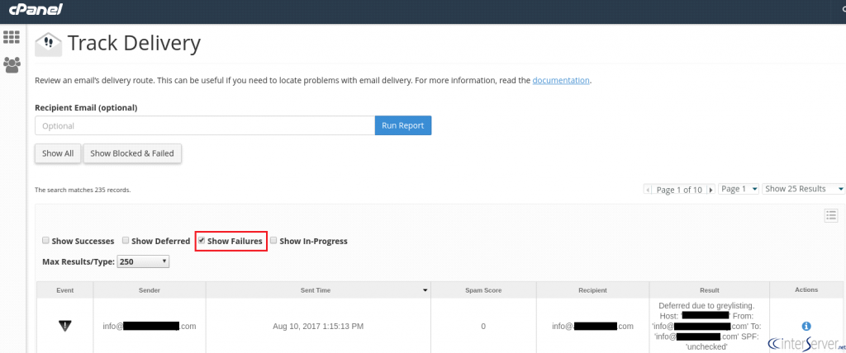The width and height of the screenshot is (846, 353).
Task: Enable the Show Deferred checkbox
Action: [126, 241]
